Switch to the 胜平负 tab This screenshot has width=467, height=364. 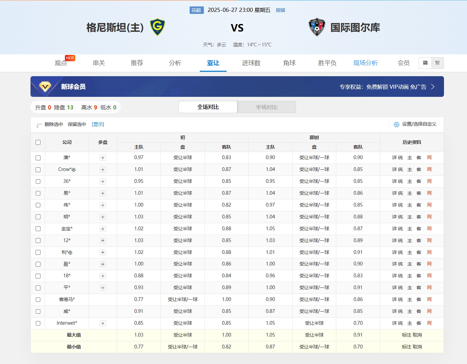coord(327,63)
